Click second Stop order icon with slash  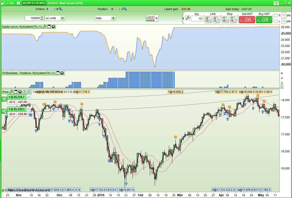coord(233,19)
